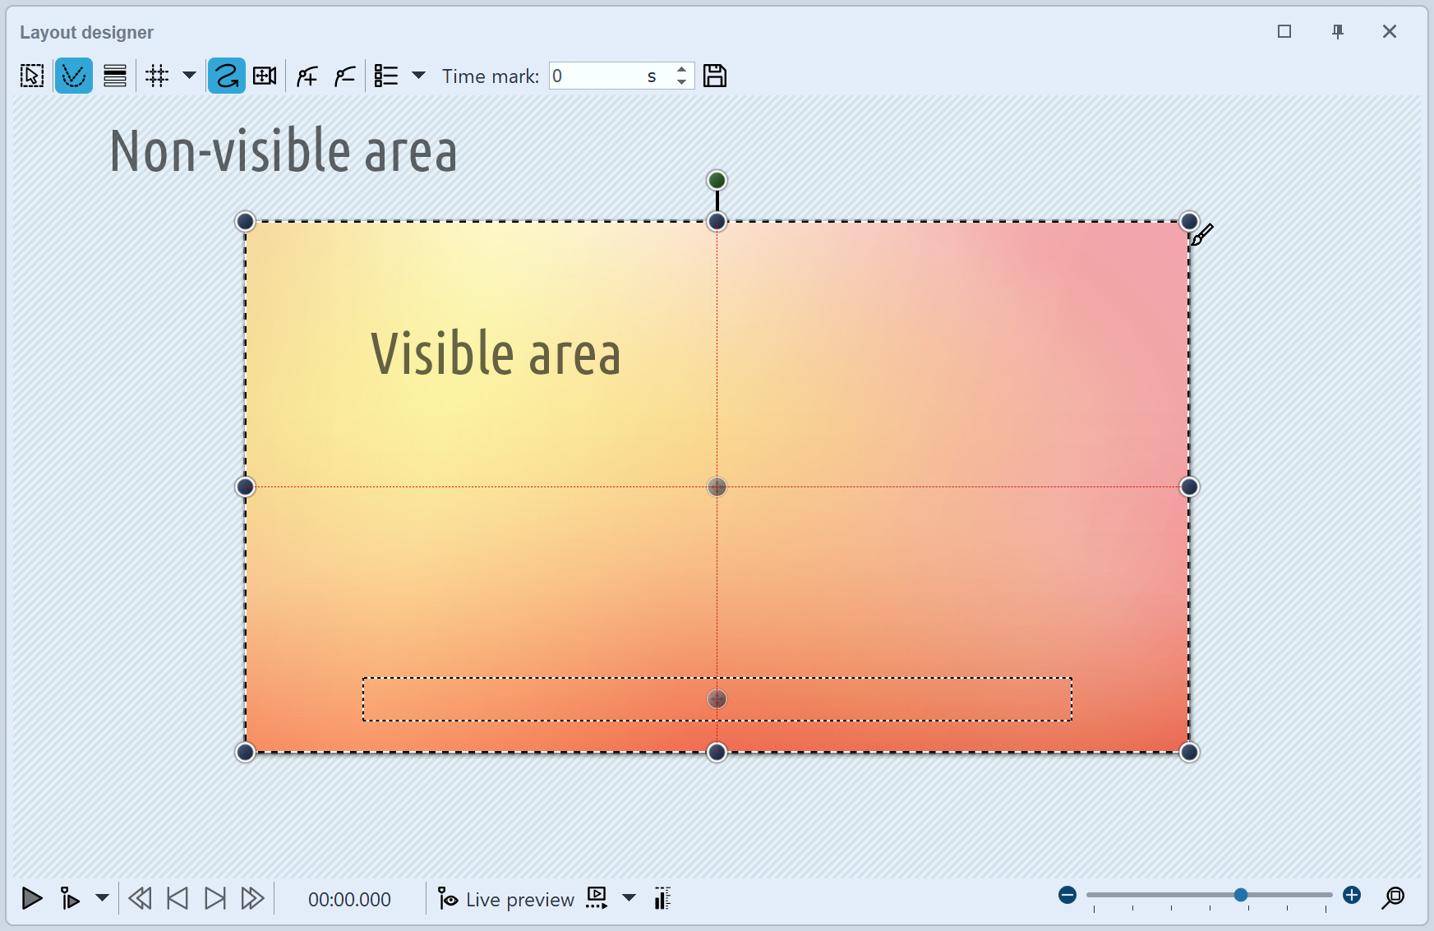Open the preview window dropdown

(629, 899)
